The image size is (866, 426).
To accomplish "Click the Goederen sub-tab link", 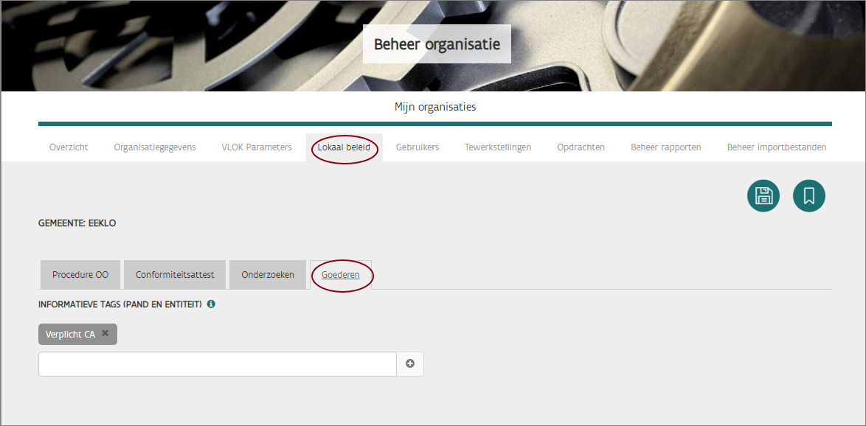I will [341, 275].
